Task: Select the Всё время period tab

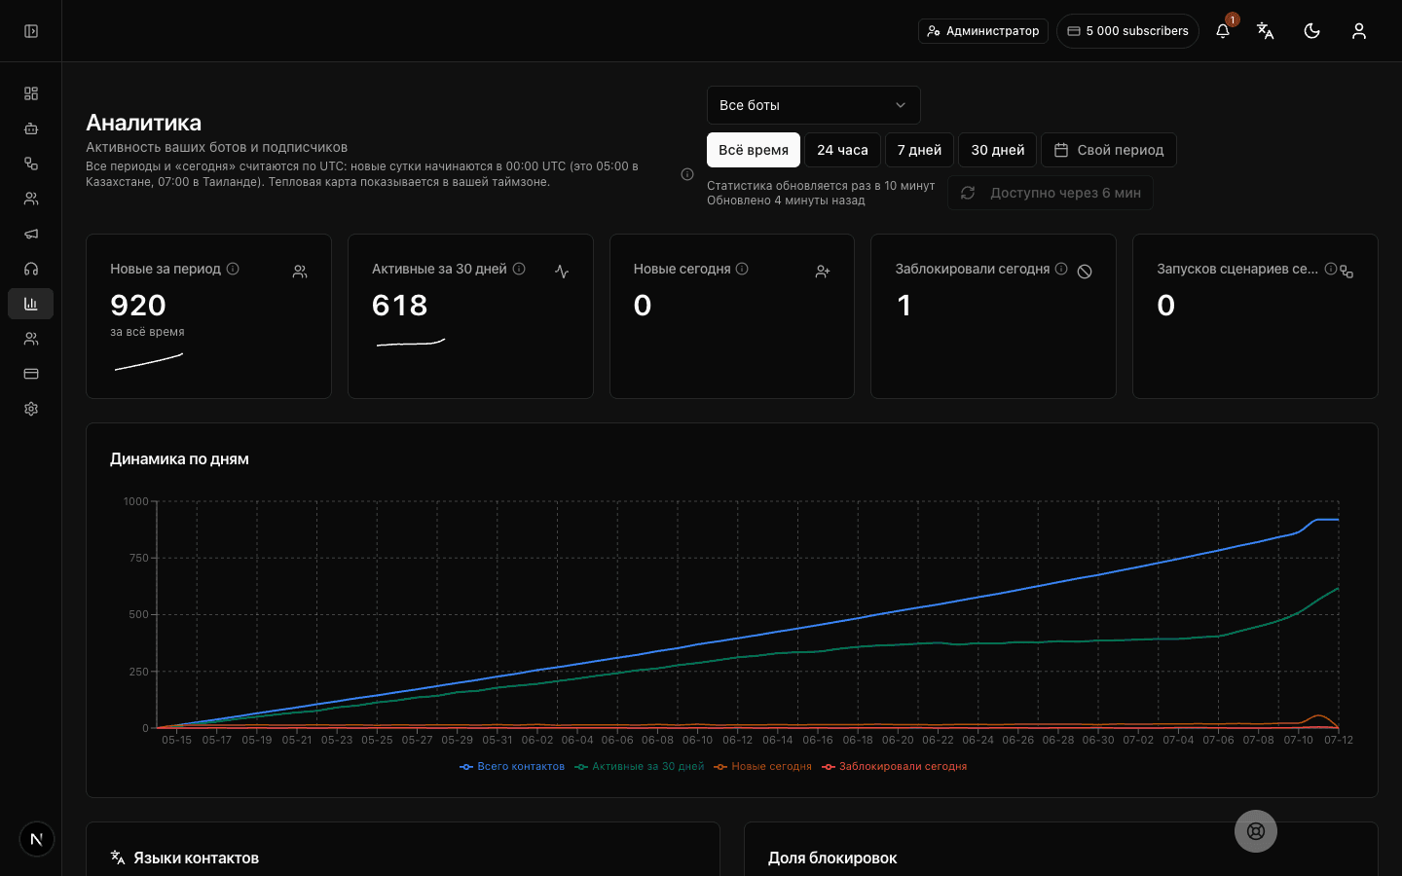Action: [754, 150]
